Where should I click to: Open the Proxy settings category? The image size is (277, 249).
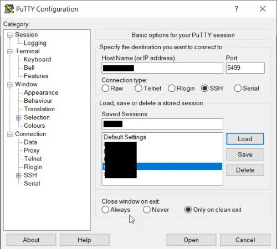32,151
